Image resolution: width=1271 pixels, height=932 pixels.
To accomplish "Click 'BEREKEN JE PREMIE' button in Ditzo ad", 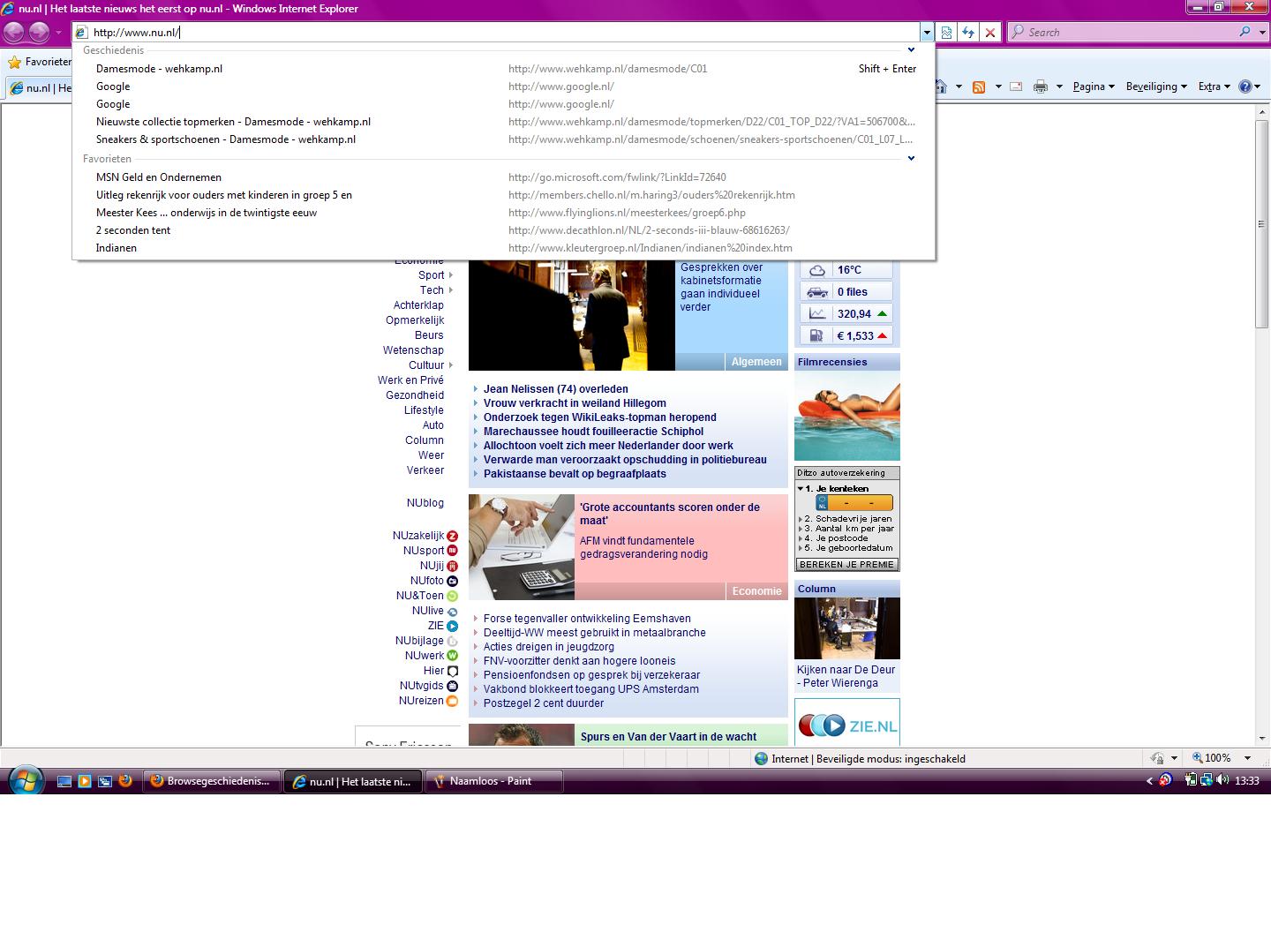I will [x=846, y=565].
